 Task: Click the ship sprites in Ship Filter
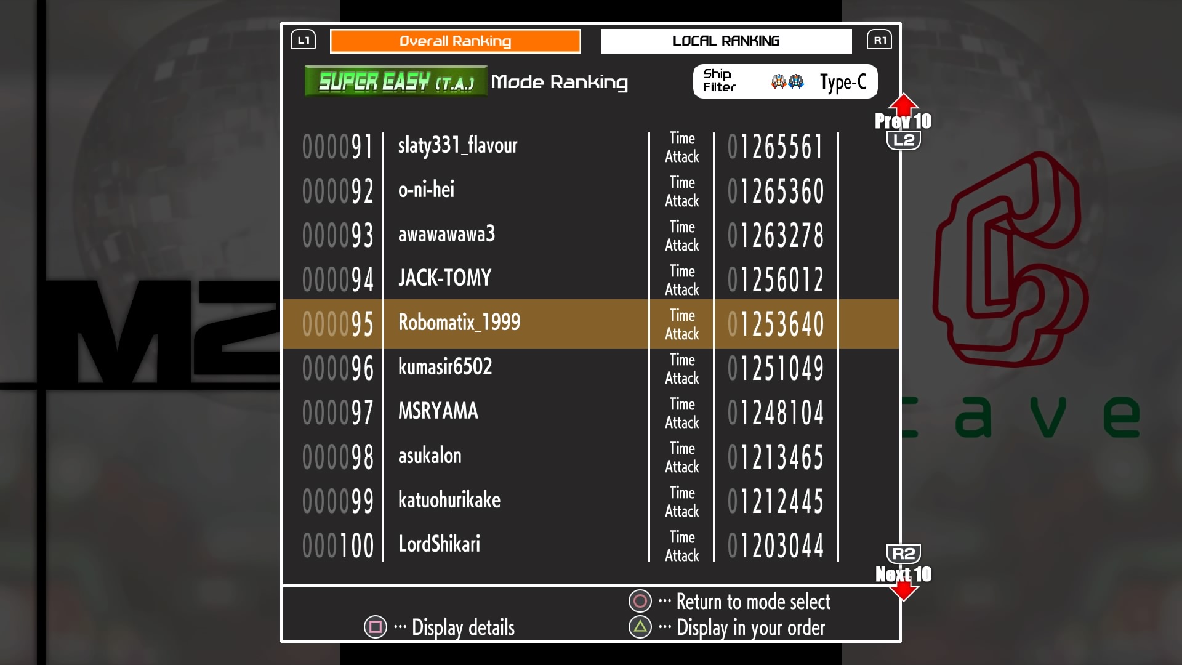pyautogui.click(x=787, y=81)
